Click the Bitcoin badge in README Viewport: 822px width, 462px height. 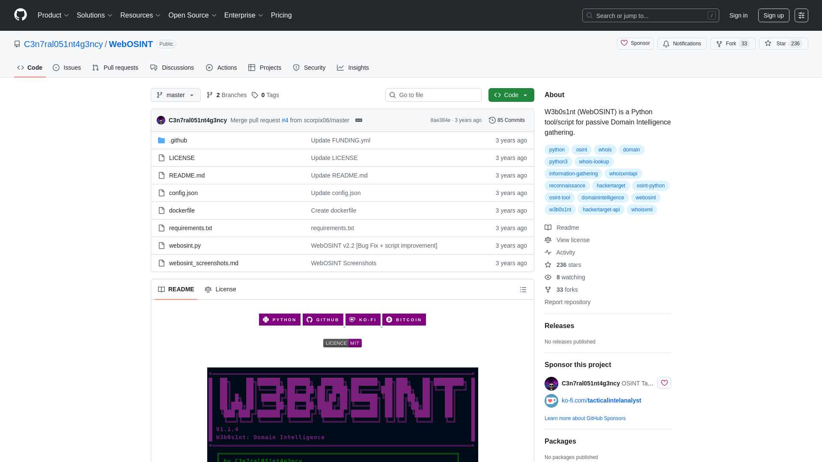tap(404, 320)
